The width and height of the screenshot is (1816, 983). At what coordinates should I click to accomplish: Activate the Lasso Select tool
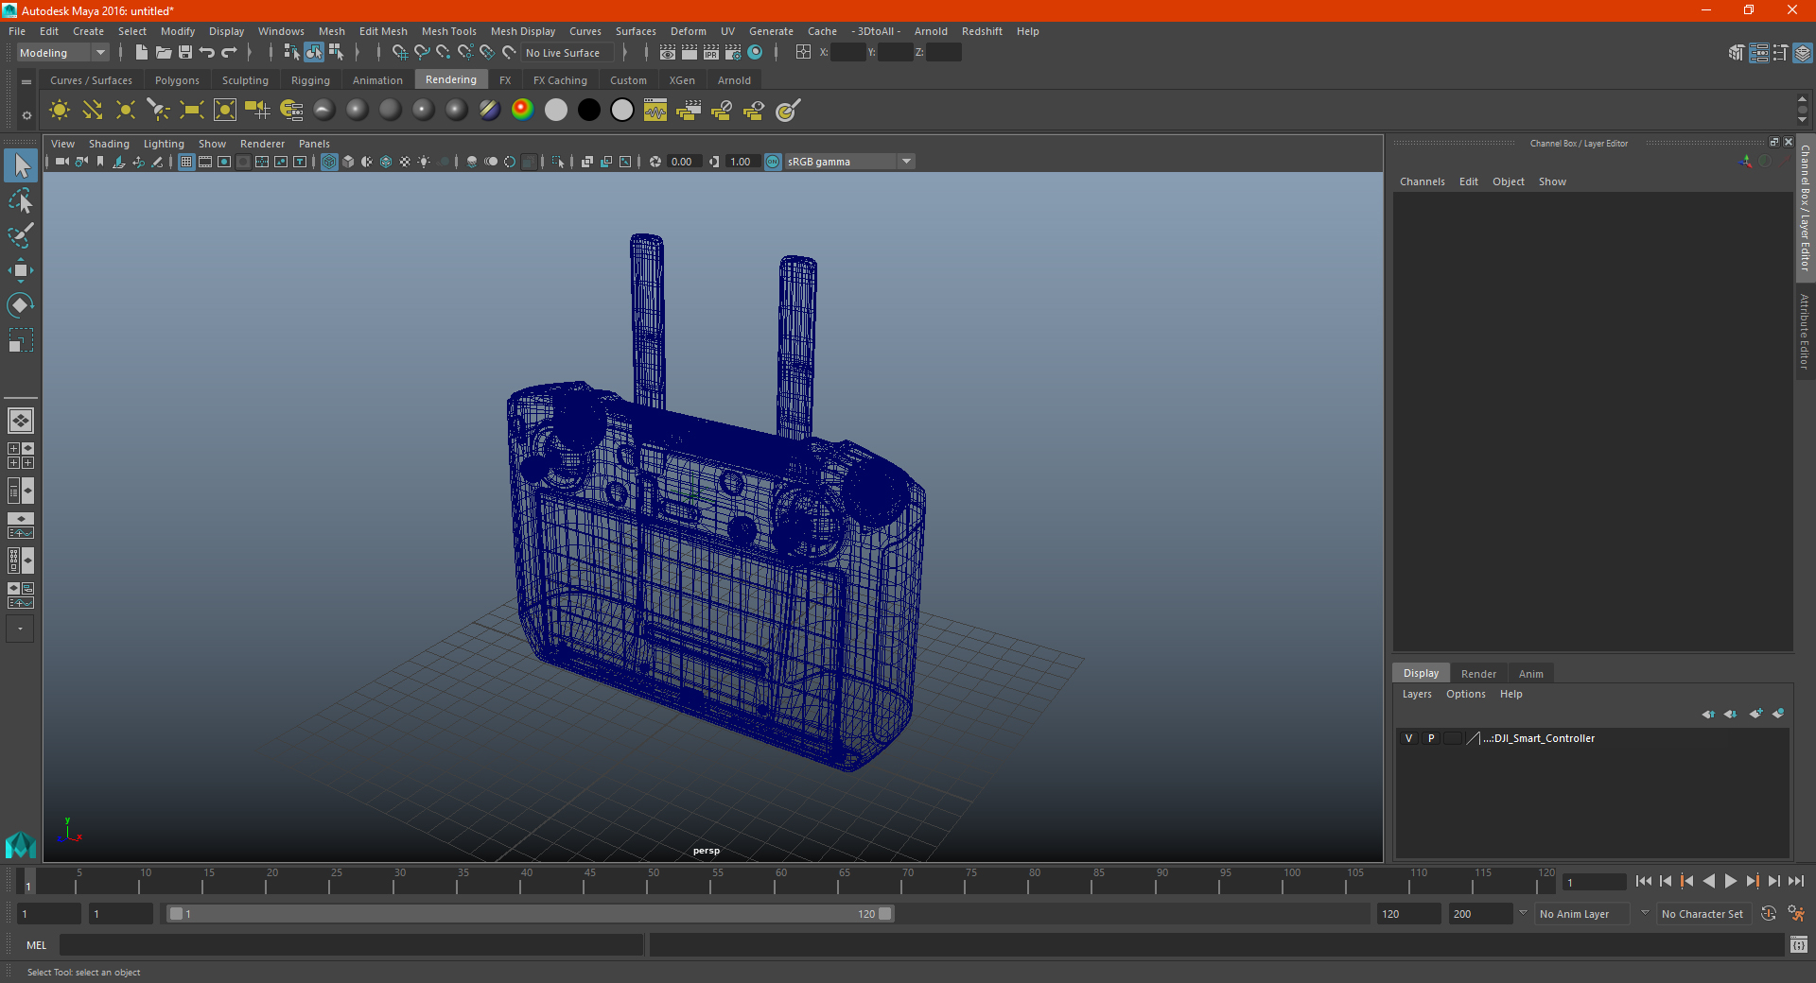point(21,200)
